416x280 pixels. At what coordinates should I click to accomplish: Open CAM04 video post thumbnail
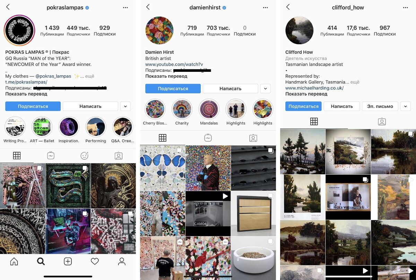208,213
